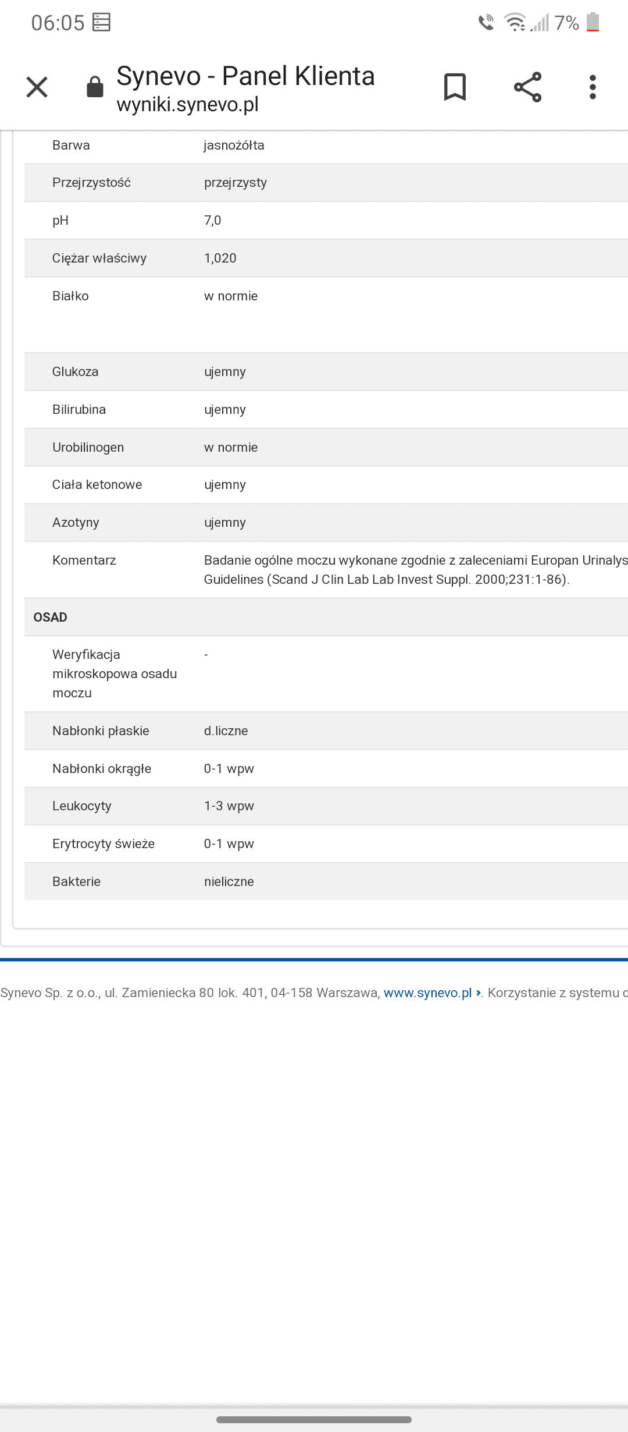Bookmark this Synevo results page
Screen dimensions: 628x1432
[x=455, y=87]
